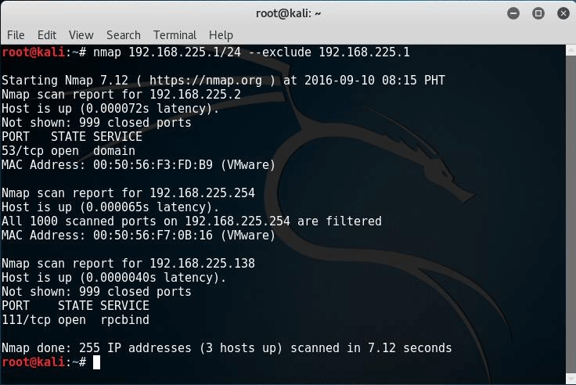Open the Help menu

pos(221,35)
